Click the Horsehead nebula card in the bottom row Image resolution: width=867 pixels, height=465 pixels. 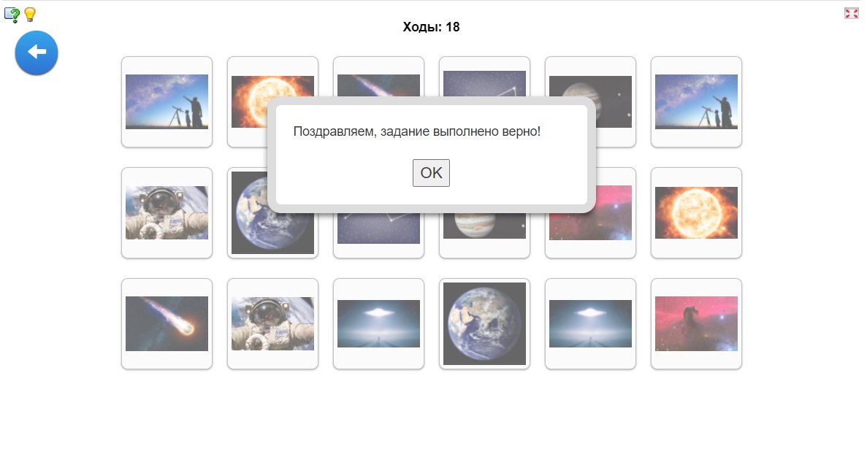696,323
